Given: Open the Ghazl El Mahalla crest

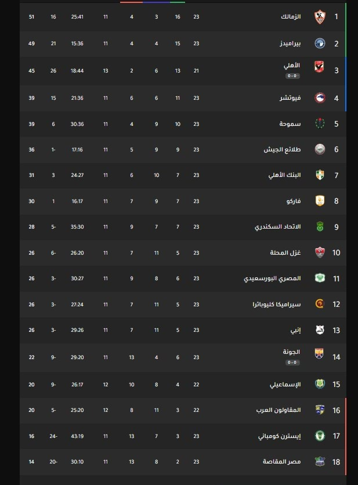Looking at the screenshot, I should [320, 252].
